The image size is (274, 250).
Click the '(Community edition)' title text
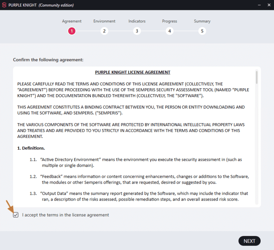coord(56,5)
